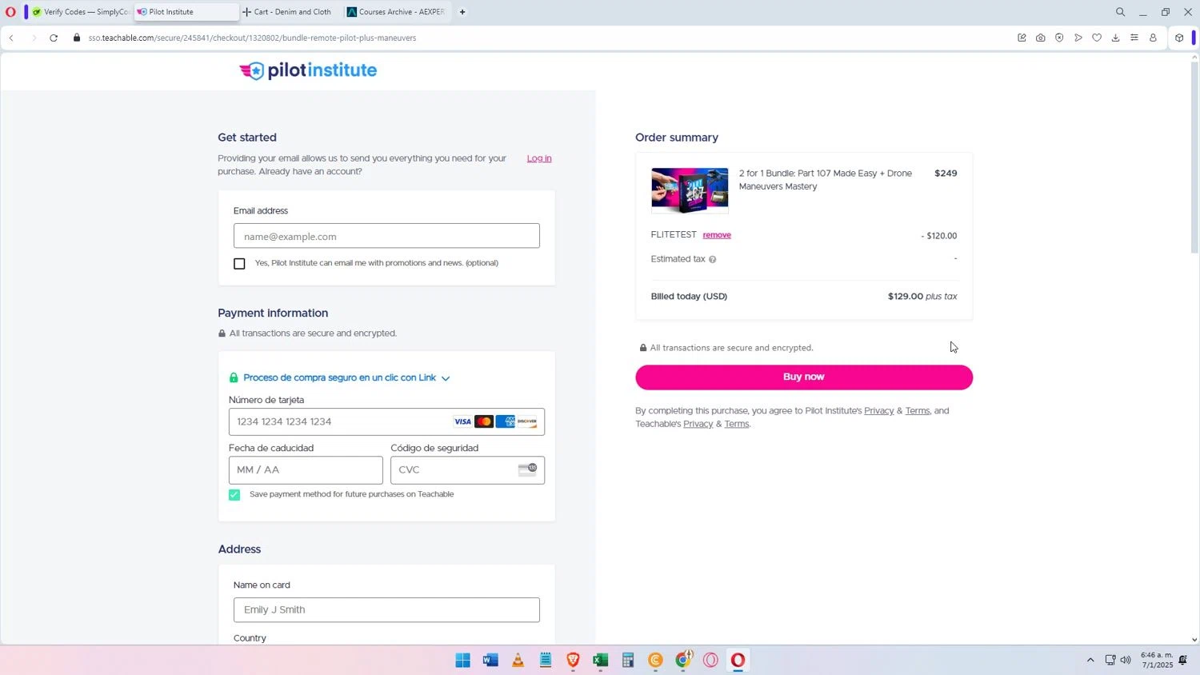Select the Pilot Institute tab

(x=186, y=12)
